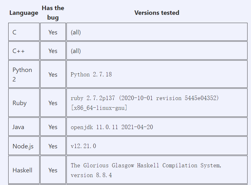251x185 pixels.
Task: Click the "v12.21.0" version text
Action: (x=83, y=146)
